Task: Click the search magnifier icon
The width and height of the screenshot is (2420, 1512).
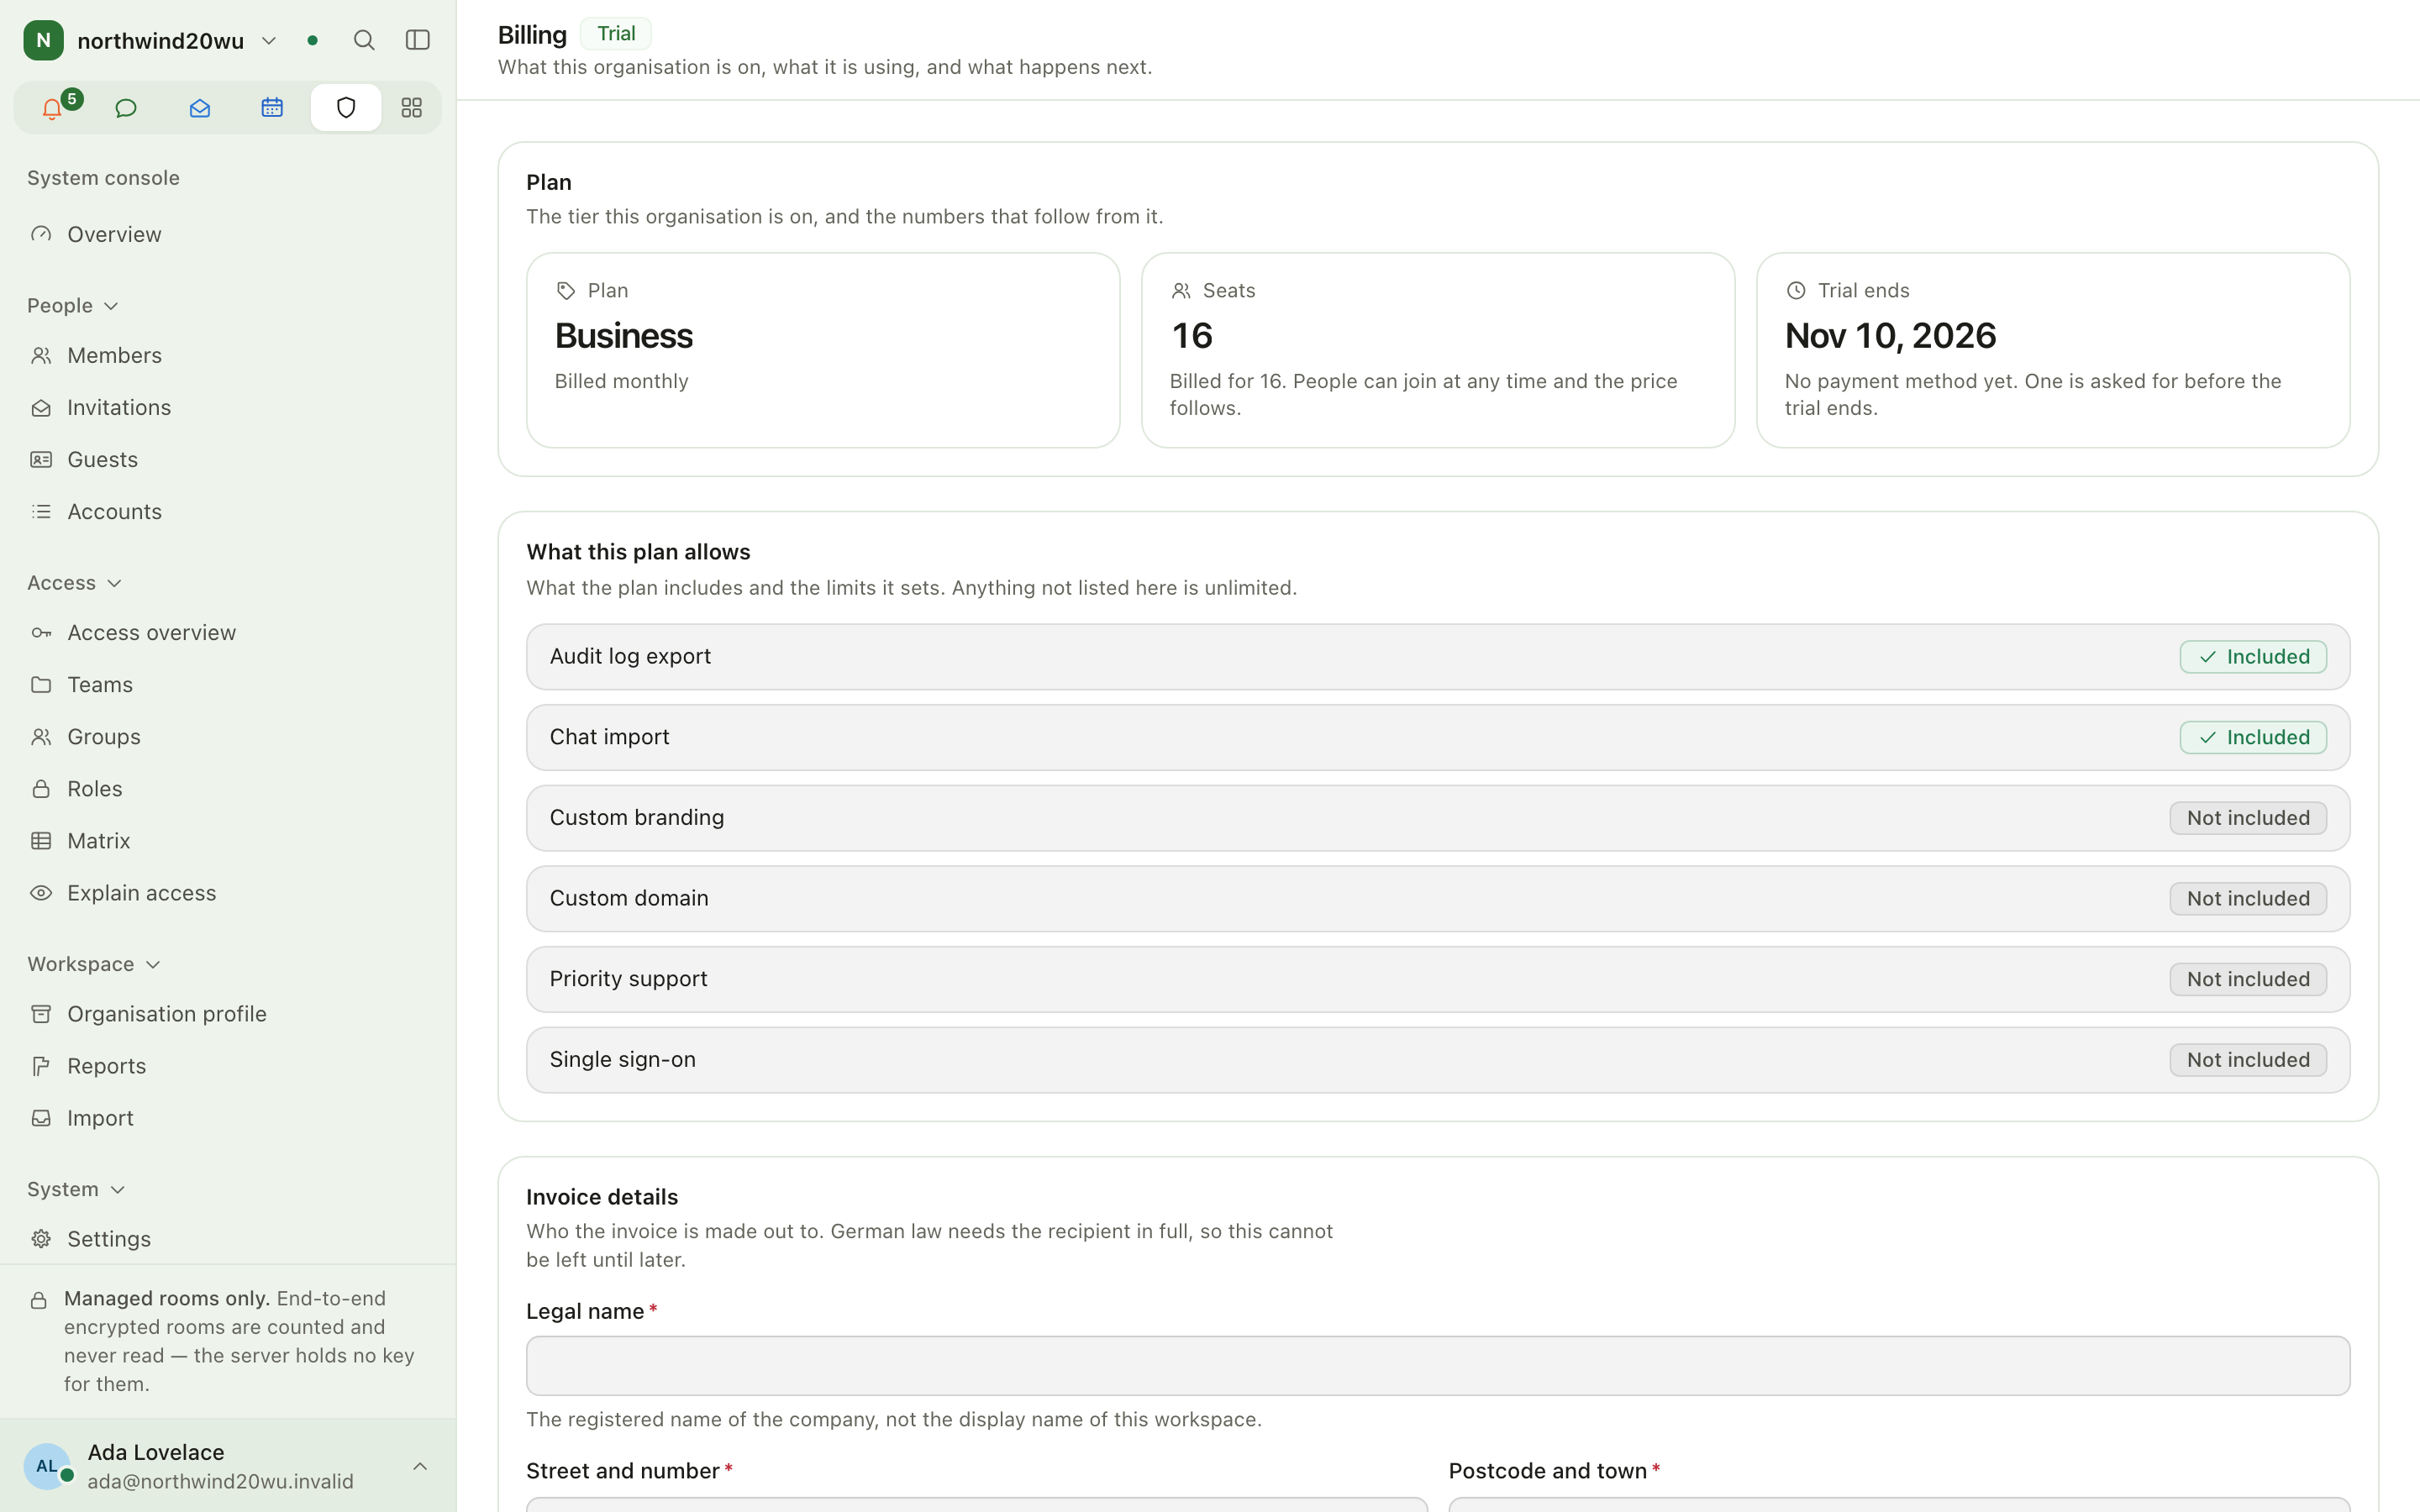Action: pyautogui.click(x=364, y=40)
